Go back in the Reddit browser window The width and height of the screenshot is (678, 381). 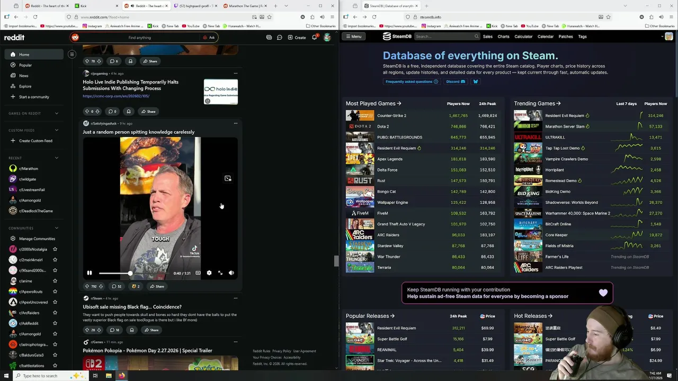pos(16,17)
